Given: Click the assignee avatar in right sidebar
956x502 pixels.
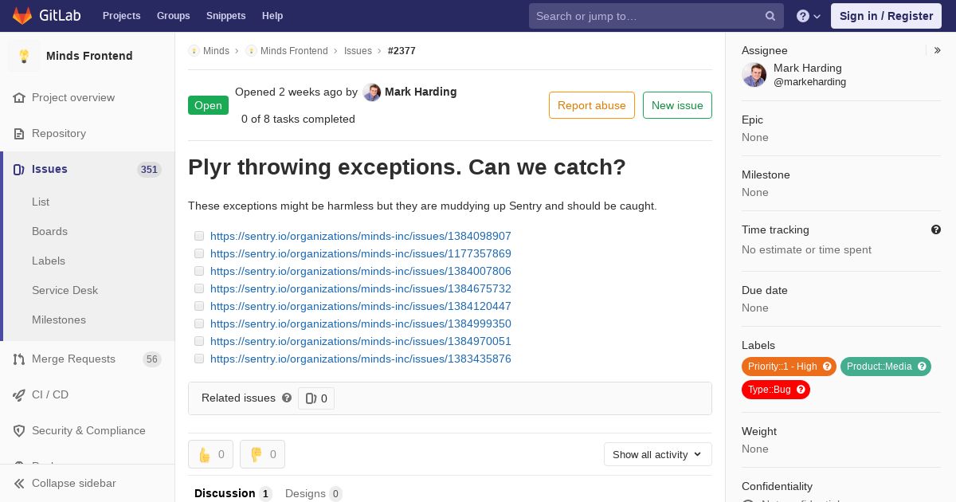Looking at the screenshot, I should tap(754, 75).
